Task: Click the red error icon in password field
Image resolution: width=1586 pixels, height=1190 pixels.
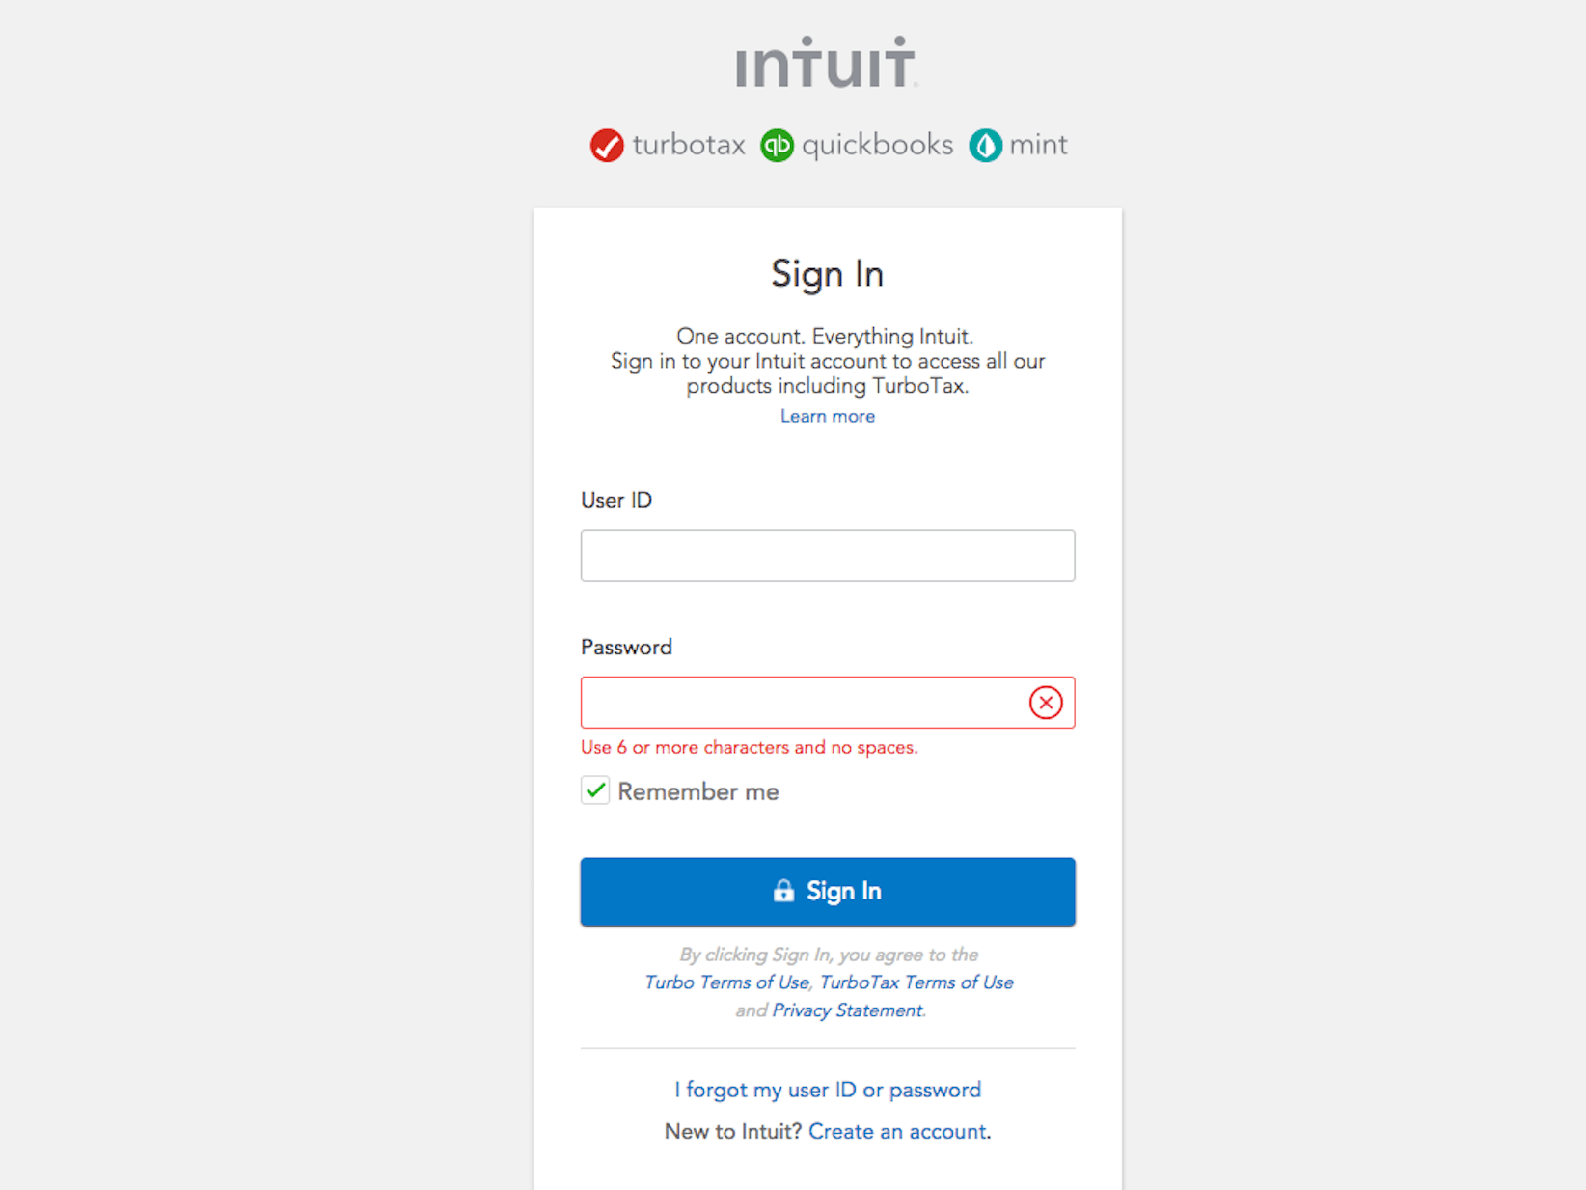Action: point(1046,703)
